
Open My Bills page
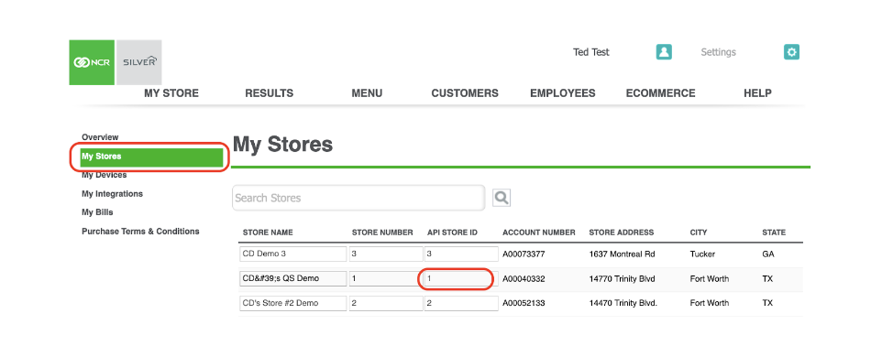[97, 212]
